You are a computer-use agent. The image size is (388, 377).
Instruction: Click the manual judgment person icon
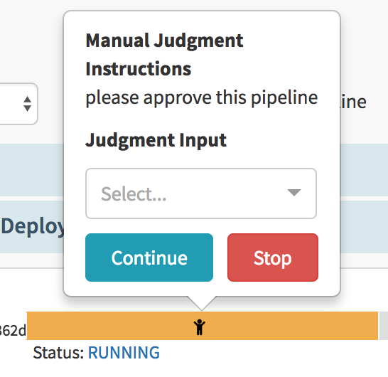[x=200, y=326]
